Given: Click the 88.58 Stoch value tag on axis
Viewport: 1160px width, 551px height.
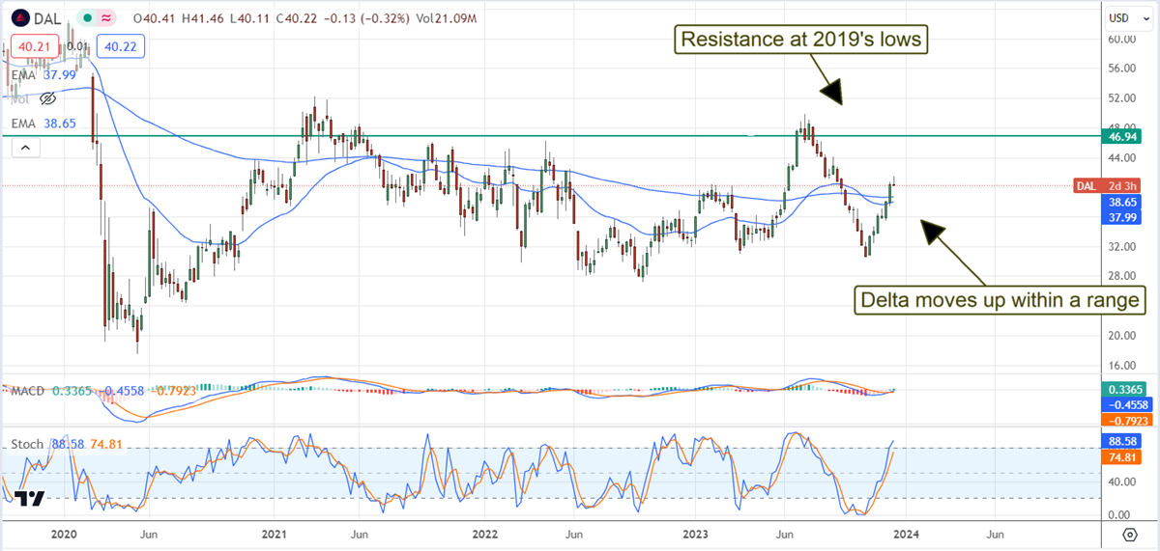Looking at the screenshot, I should [1121, 441].
